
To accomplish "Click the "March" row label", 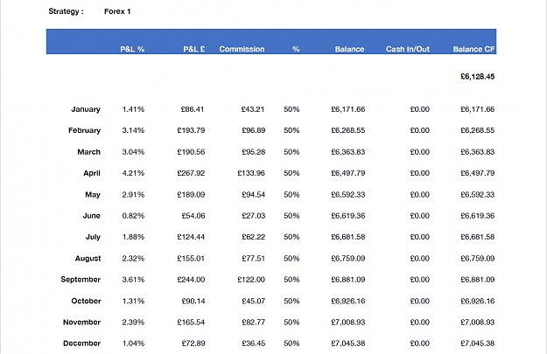I will (89, 152).
